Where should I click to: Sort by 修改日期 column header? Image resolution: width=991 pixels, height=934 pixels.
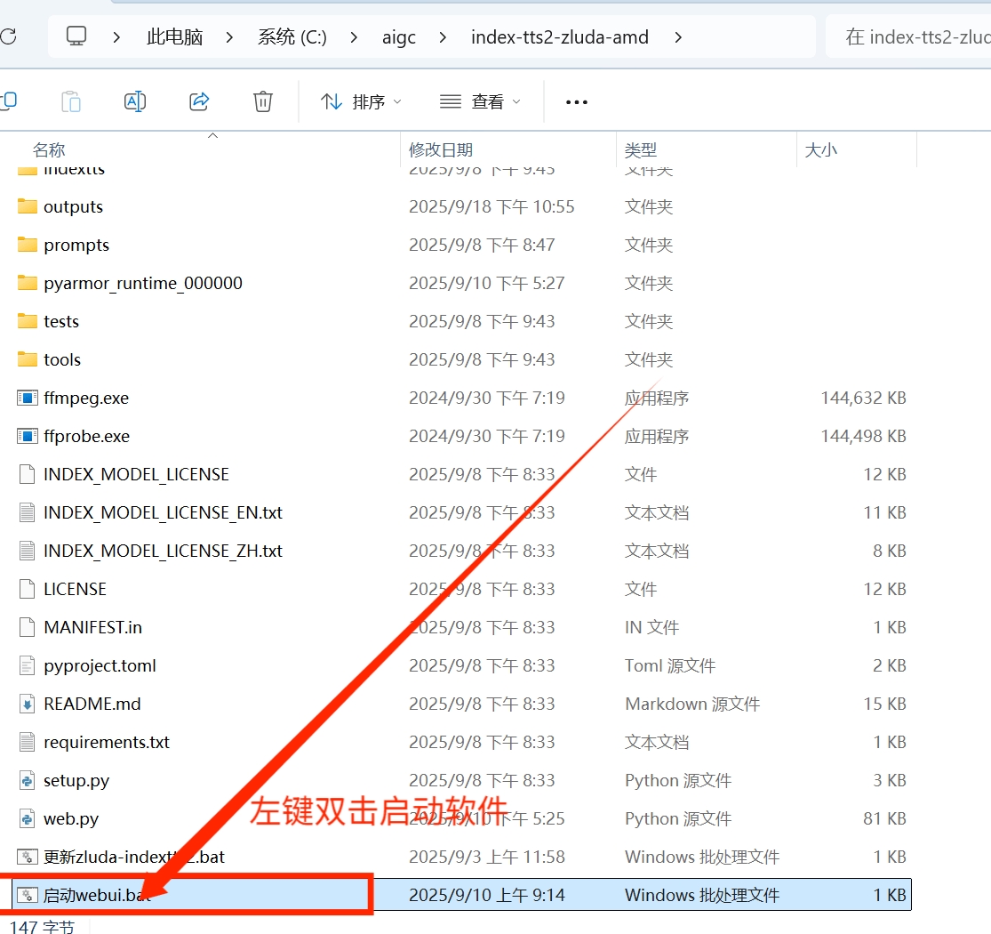tap(441, 150)
